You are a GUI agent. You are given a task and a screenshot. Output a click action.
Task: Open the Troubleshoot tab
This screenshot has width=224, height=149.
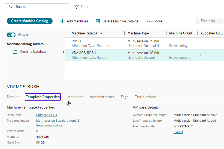pyautogui.click(x=146, y=97)
